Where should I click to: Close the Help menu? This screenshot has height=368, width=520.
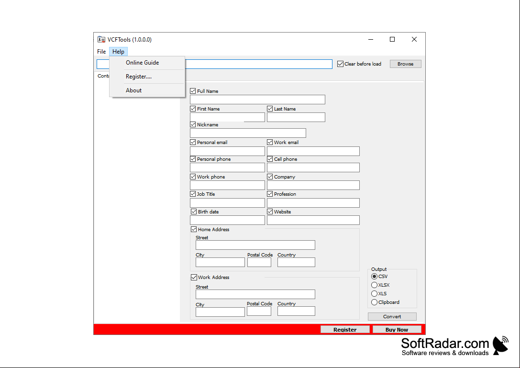118,51
